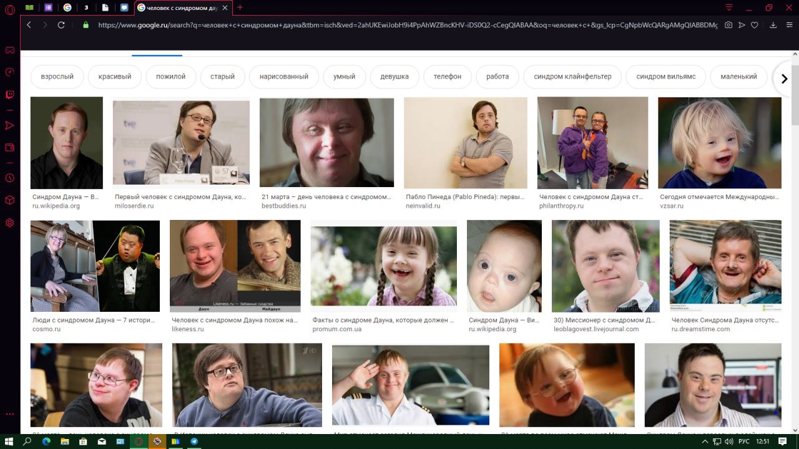Filter by the 'маленький' chip
Image resolution: width=799 pixels, height=449 pixels.
coord(738,77)
